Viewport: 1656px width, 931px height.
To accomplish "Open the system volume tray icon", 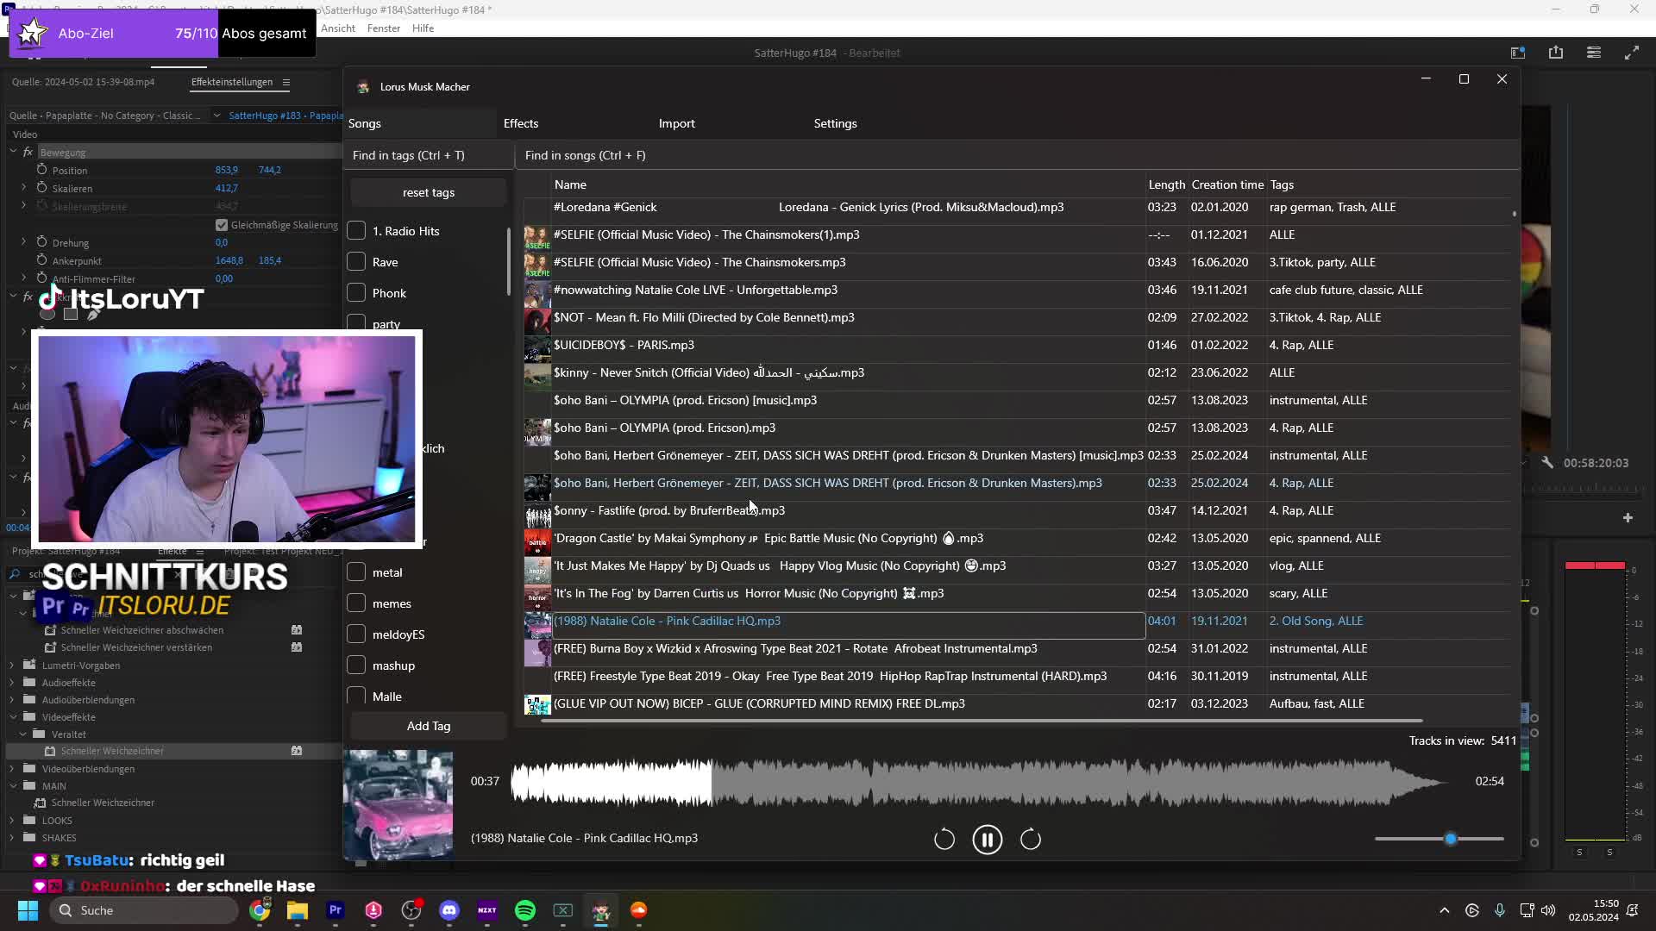I will (1548, 910).
